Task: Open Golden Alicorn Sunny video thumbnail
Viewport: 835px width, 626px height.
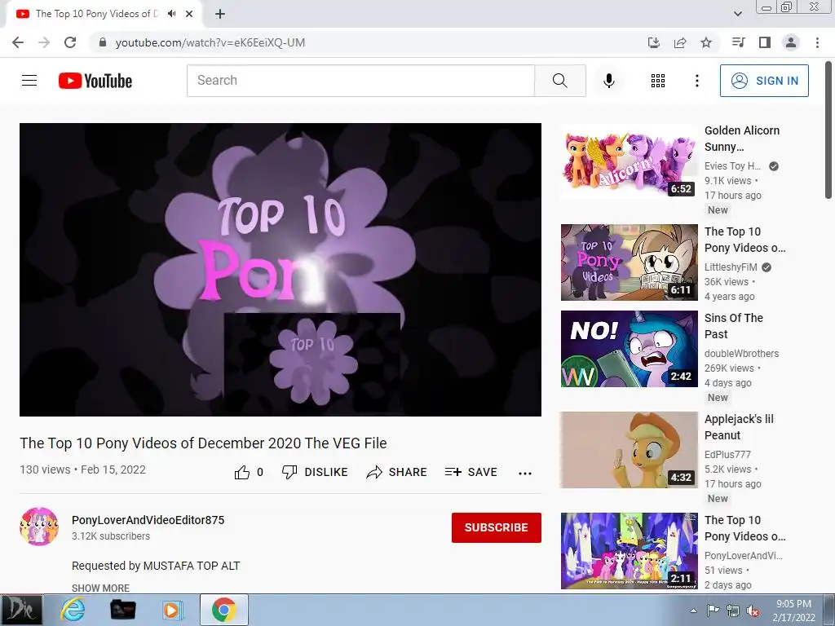Action: click(629, 161)
